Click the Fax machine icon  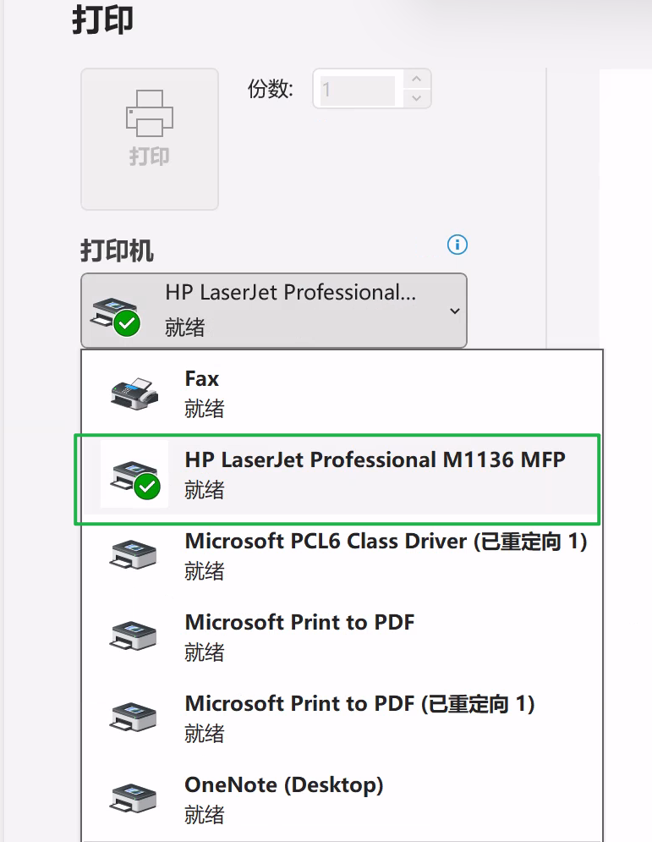134,393
